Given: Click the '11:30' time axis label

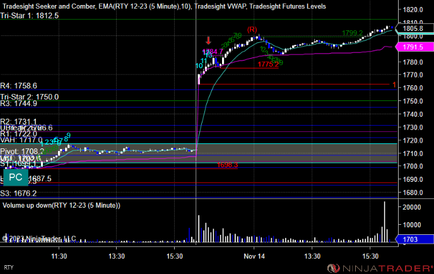Looking at the screenshot, I should coord(59,256).
